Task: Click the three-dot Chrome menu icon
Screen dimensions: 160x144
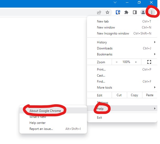Action: [x=152, y=12]
